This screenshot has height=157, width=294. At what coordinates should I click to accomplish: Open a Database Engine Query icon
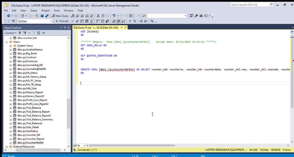(73, 16)
